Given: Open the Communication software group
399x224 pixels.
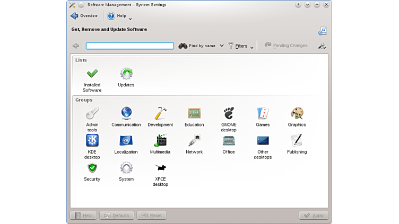Looking at the screenshot, I should (126, 114).
